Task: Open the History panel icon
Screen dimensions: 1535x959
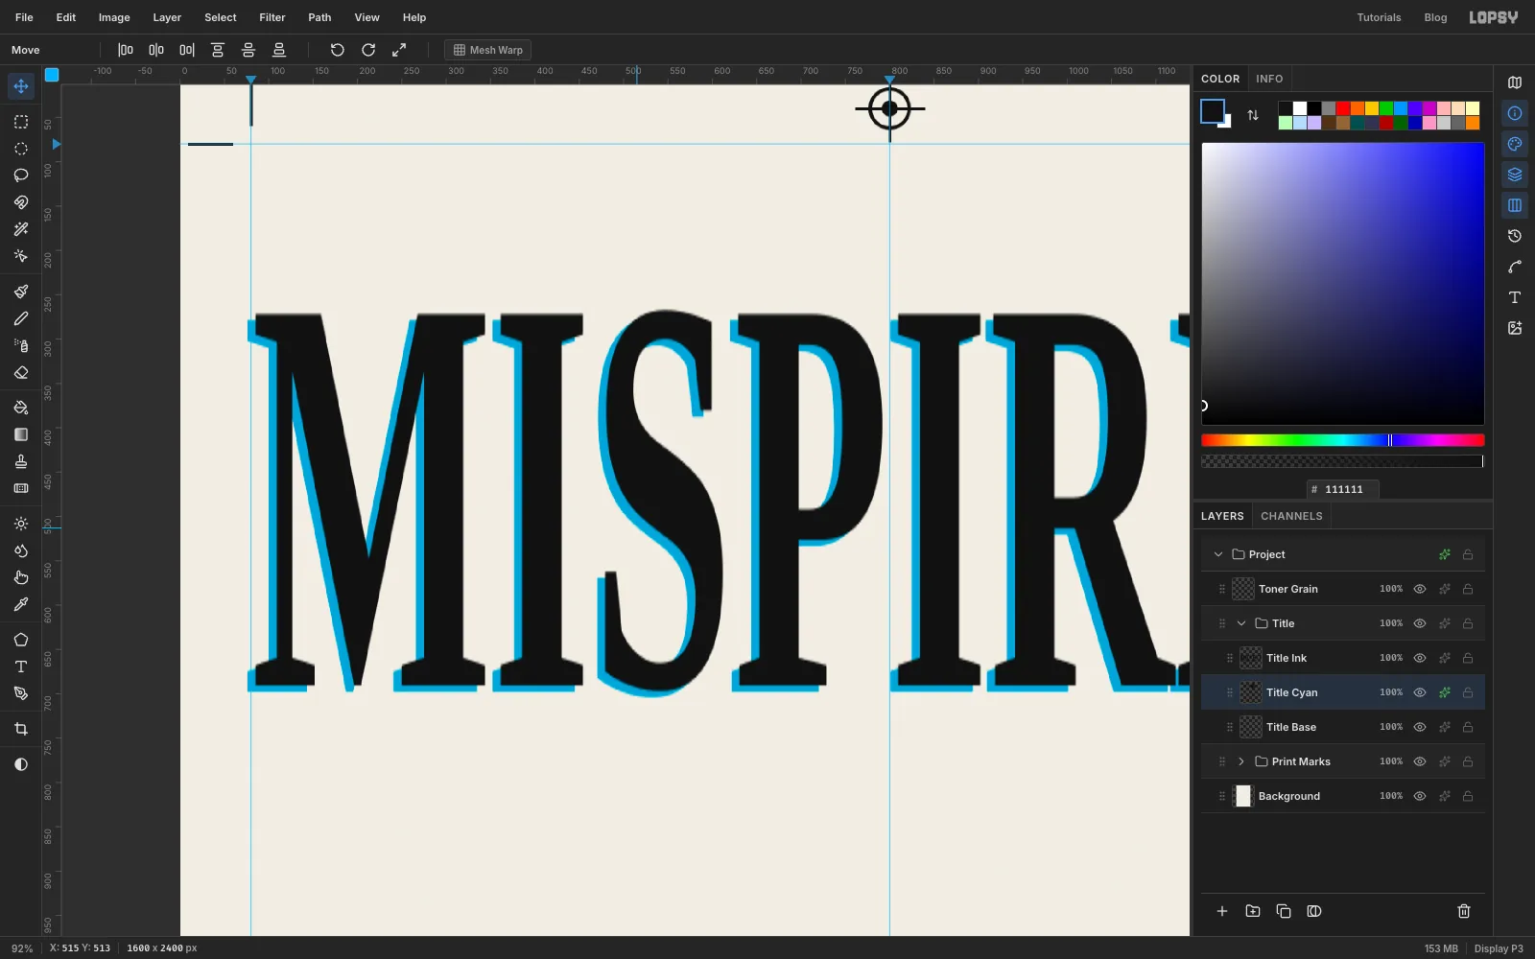Action: 1515,236
